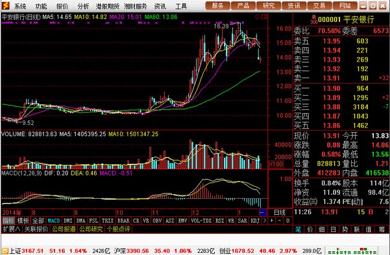Screen dimensions: 390x255
Task: Open the 公司研究 tab
Action: pos(91,229)
